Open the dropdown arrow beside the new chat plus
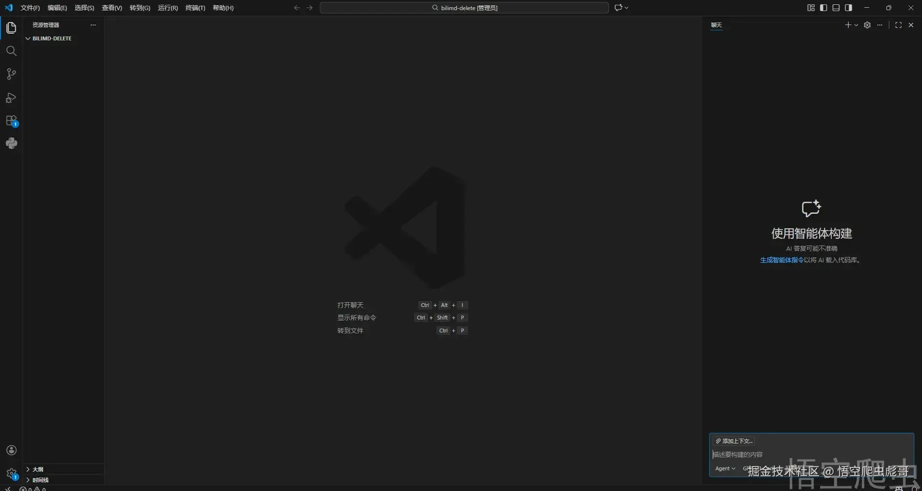Viewport: 922px width, 491px height. pyautogui.click(x=856, y=25)
